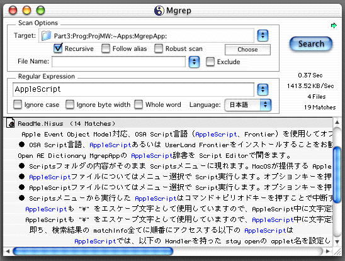Select result line containing Handlerを持った stay open
This screenshot has width=345, height=261.
(x=168, y=241)
